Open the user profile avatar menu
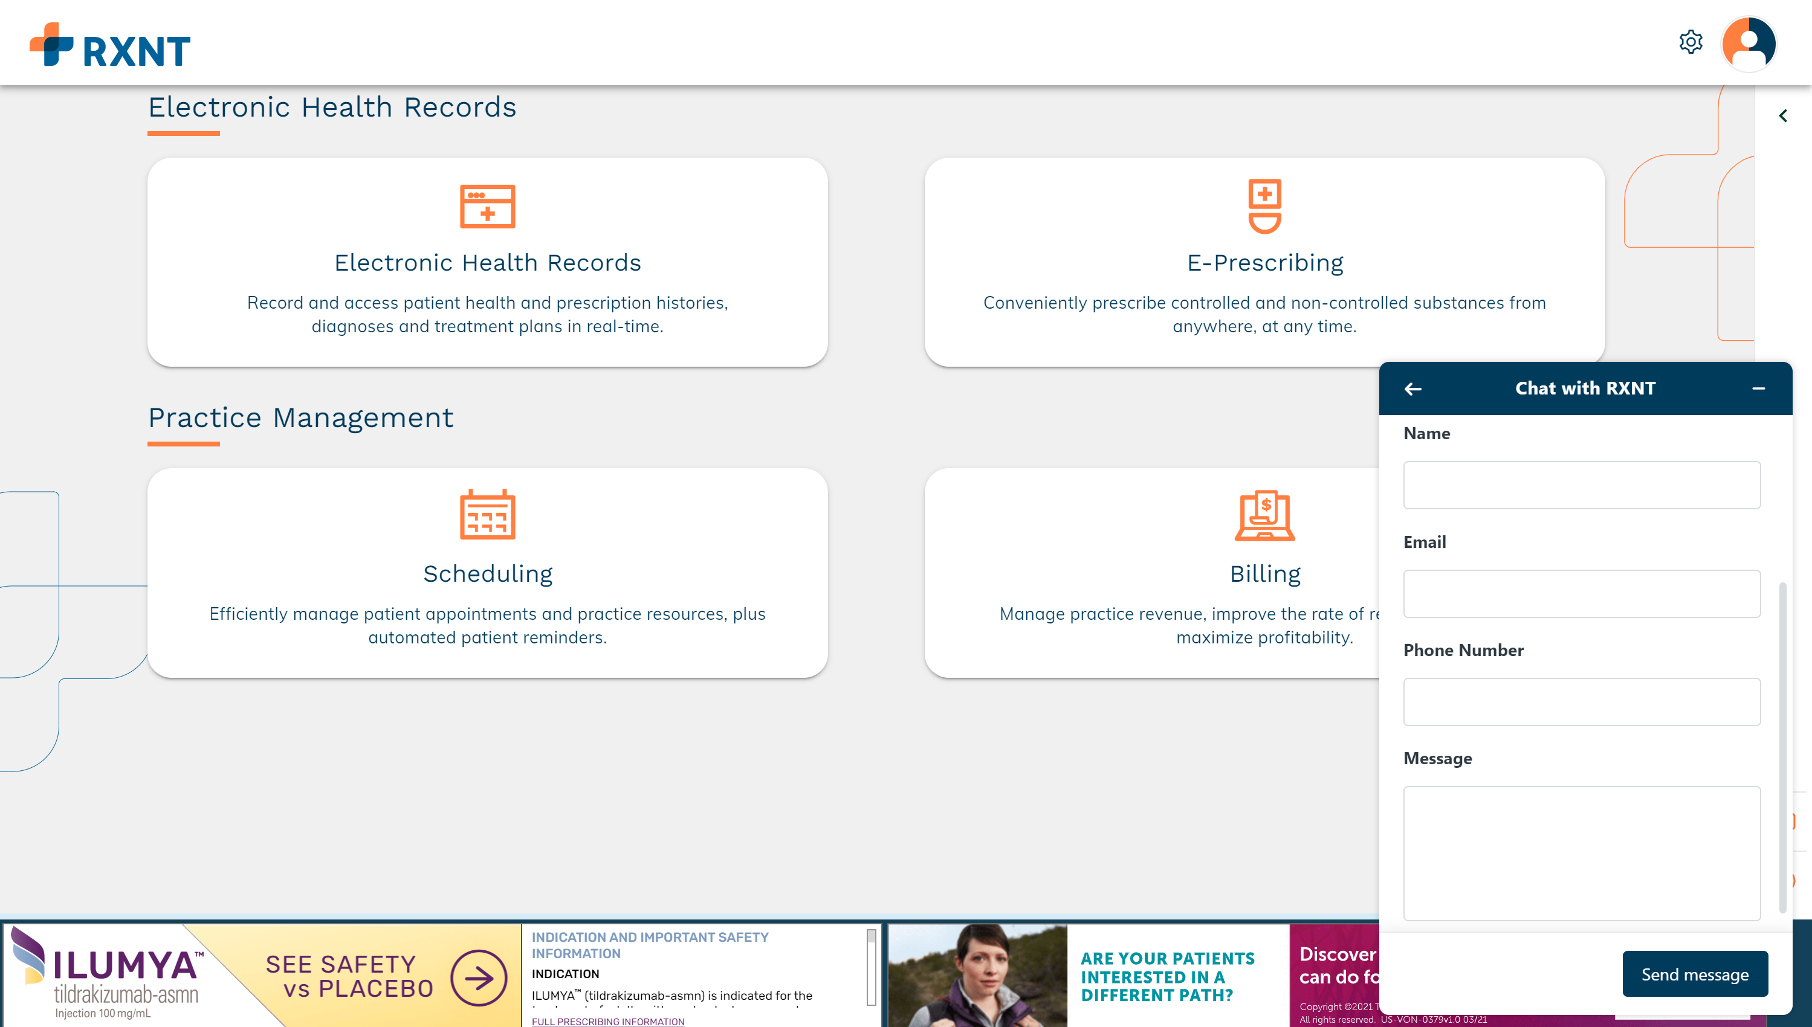The height and width of the screenshot is (1027, 1812). [x=1749, y=43]
